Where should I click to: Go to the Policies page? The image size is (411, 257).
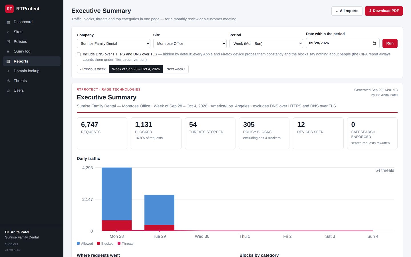[32, 42]
